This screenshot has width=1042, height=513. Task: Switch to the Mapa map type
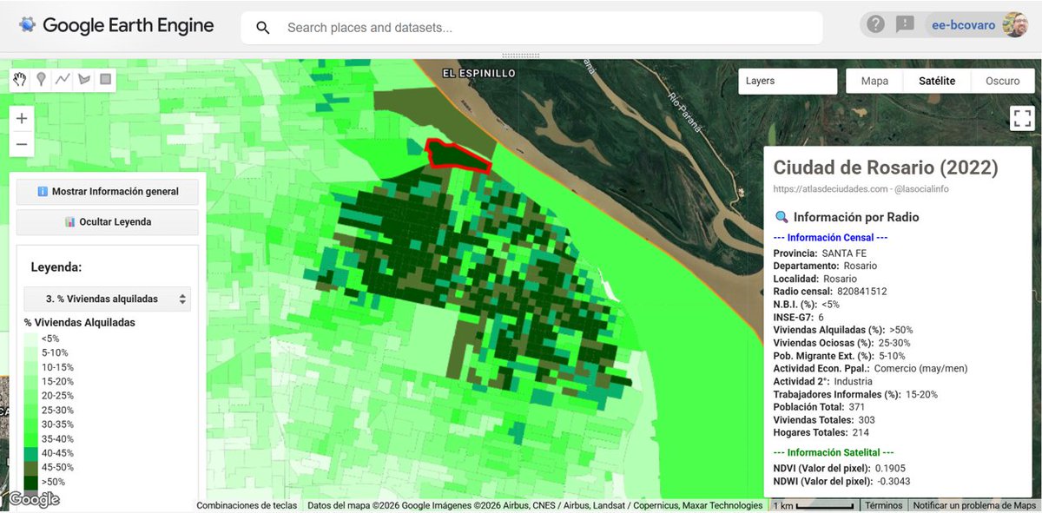[x=874, y=81]
